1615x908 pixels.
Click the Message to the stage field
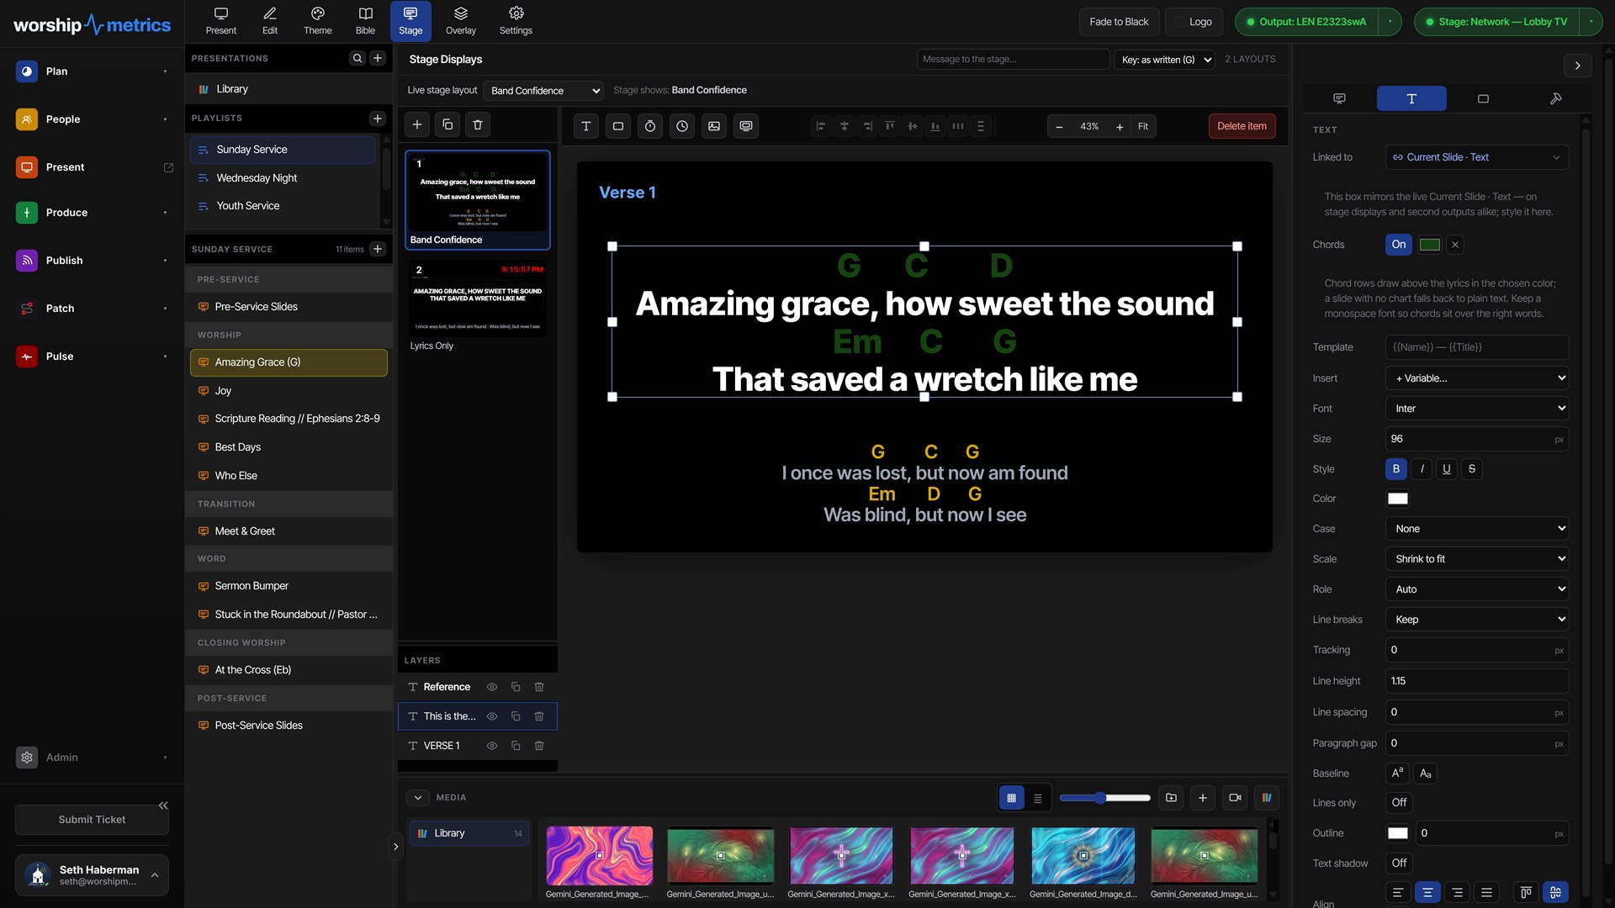(1013, 60)
